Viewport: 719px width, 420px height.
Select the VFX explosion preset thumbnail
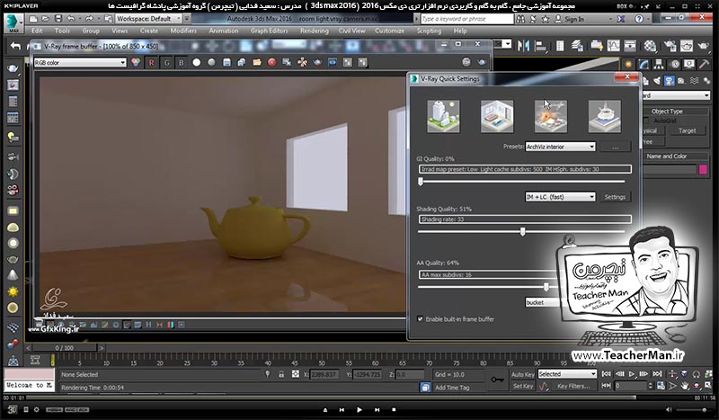coord(551,117)
